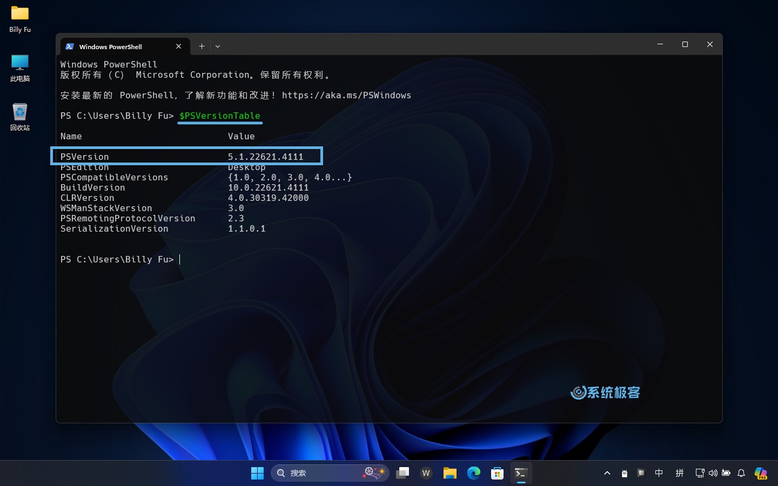
Task: Toggle the 拼 IME mode indicator
Action: tap(680, 473)
